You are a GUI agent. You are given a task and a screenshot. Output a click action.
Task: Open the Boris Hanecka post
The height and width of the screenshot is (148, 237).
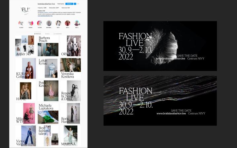point(70,113)
